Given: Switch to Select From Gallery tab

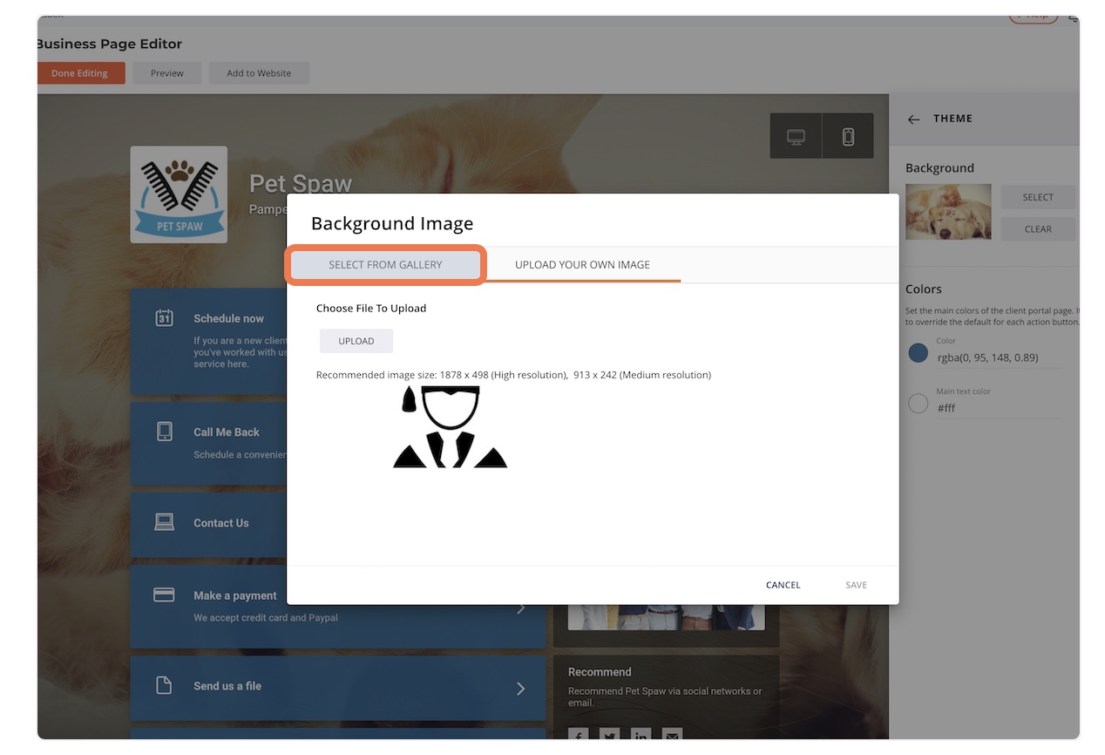Looking at the screenshot, I should pos(385,265).
